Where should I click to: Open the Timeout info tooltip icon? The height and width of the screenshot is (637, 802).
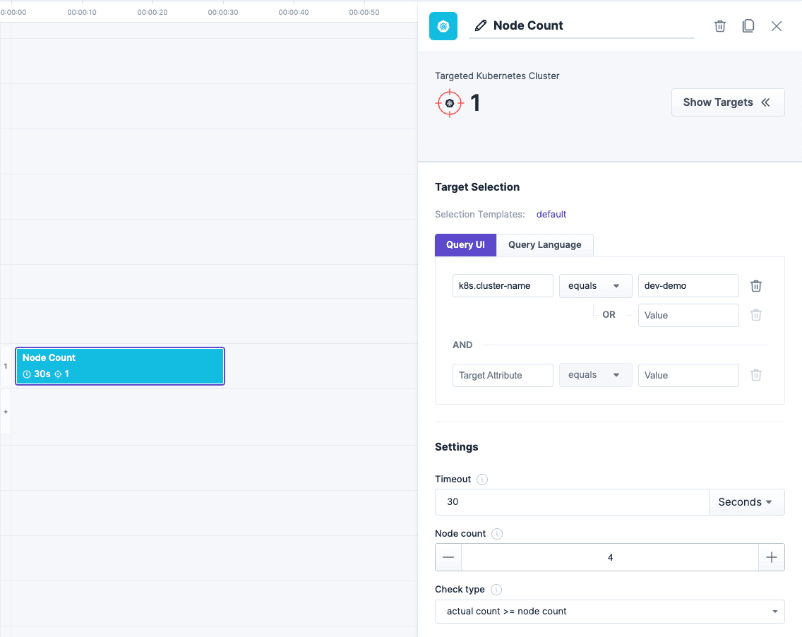pyautogui.click(x=482, y=480)
